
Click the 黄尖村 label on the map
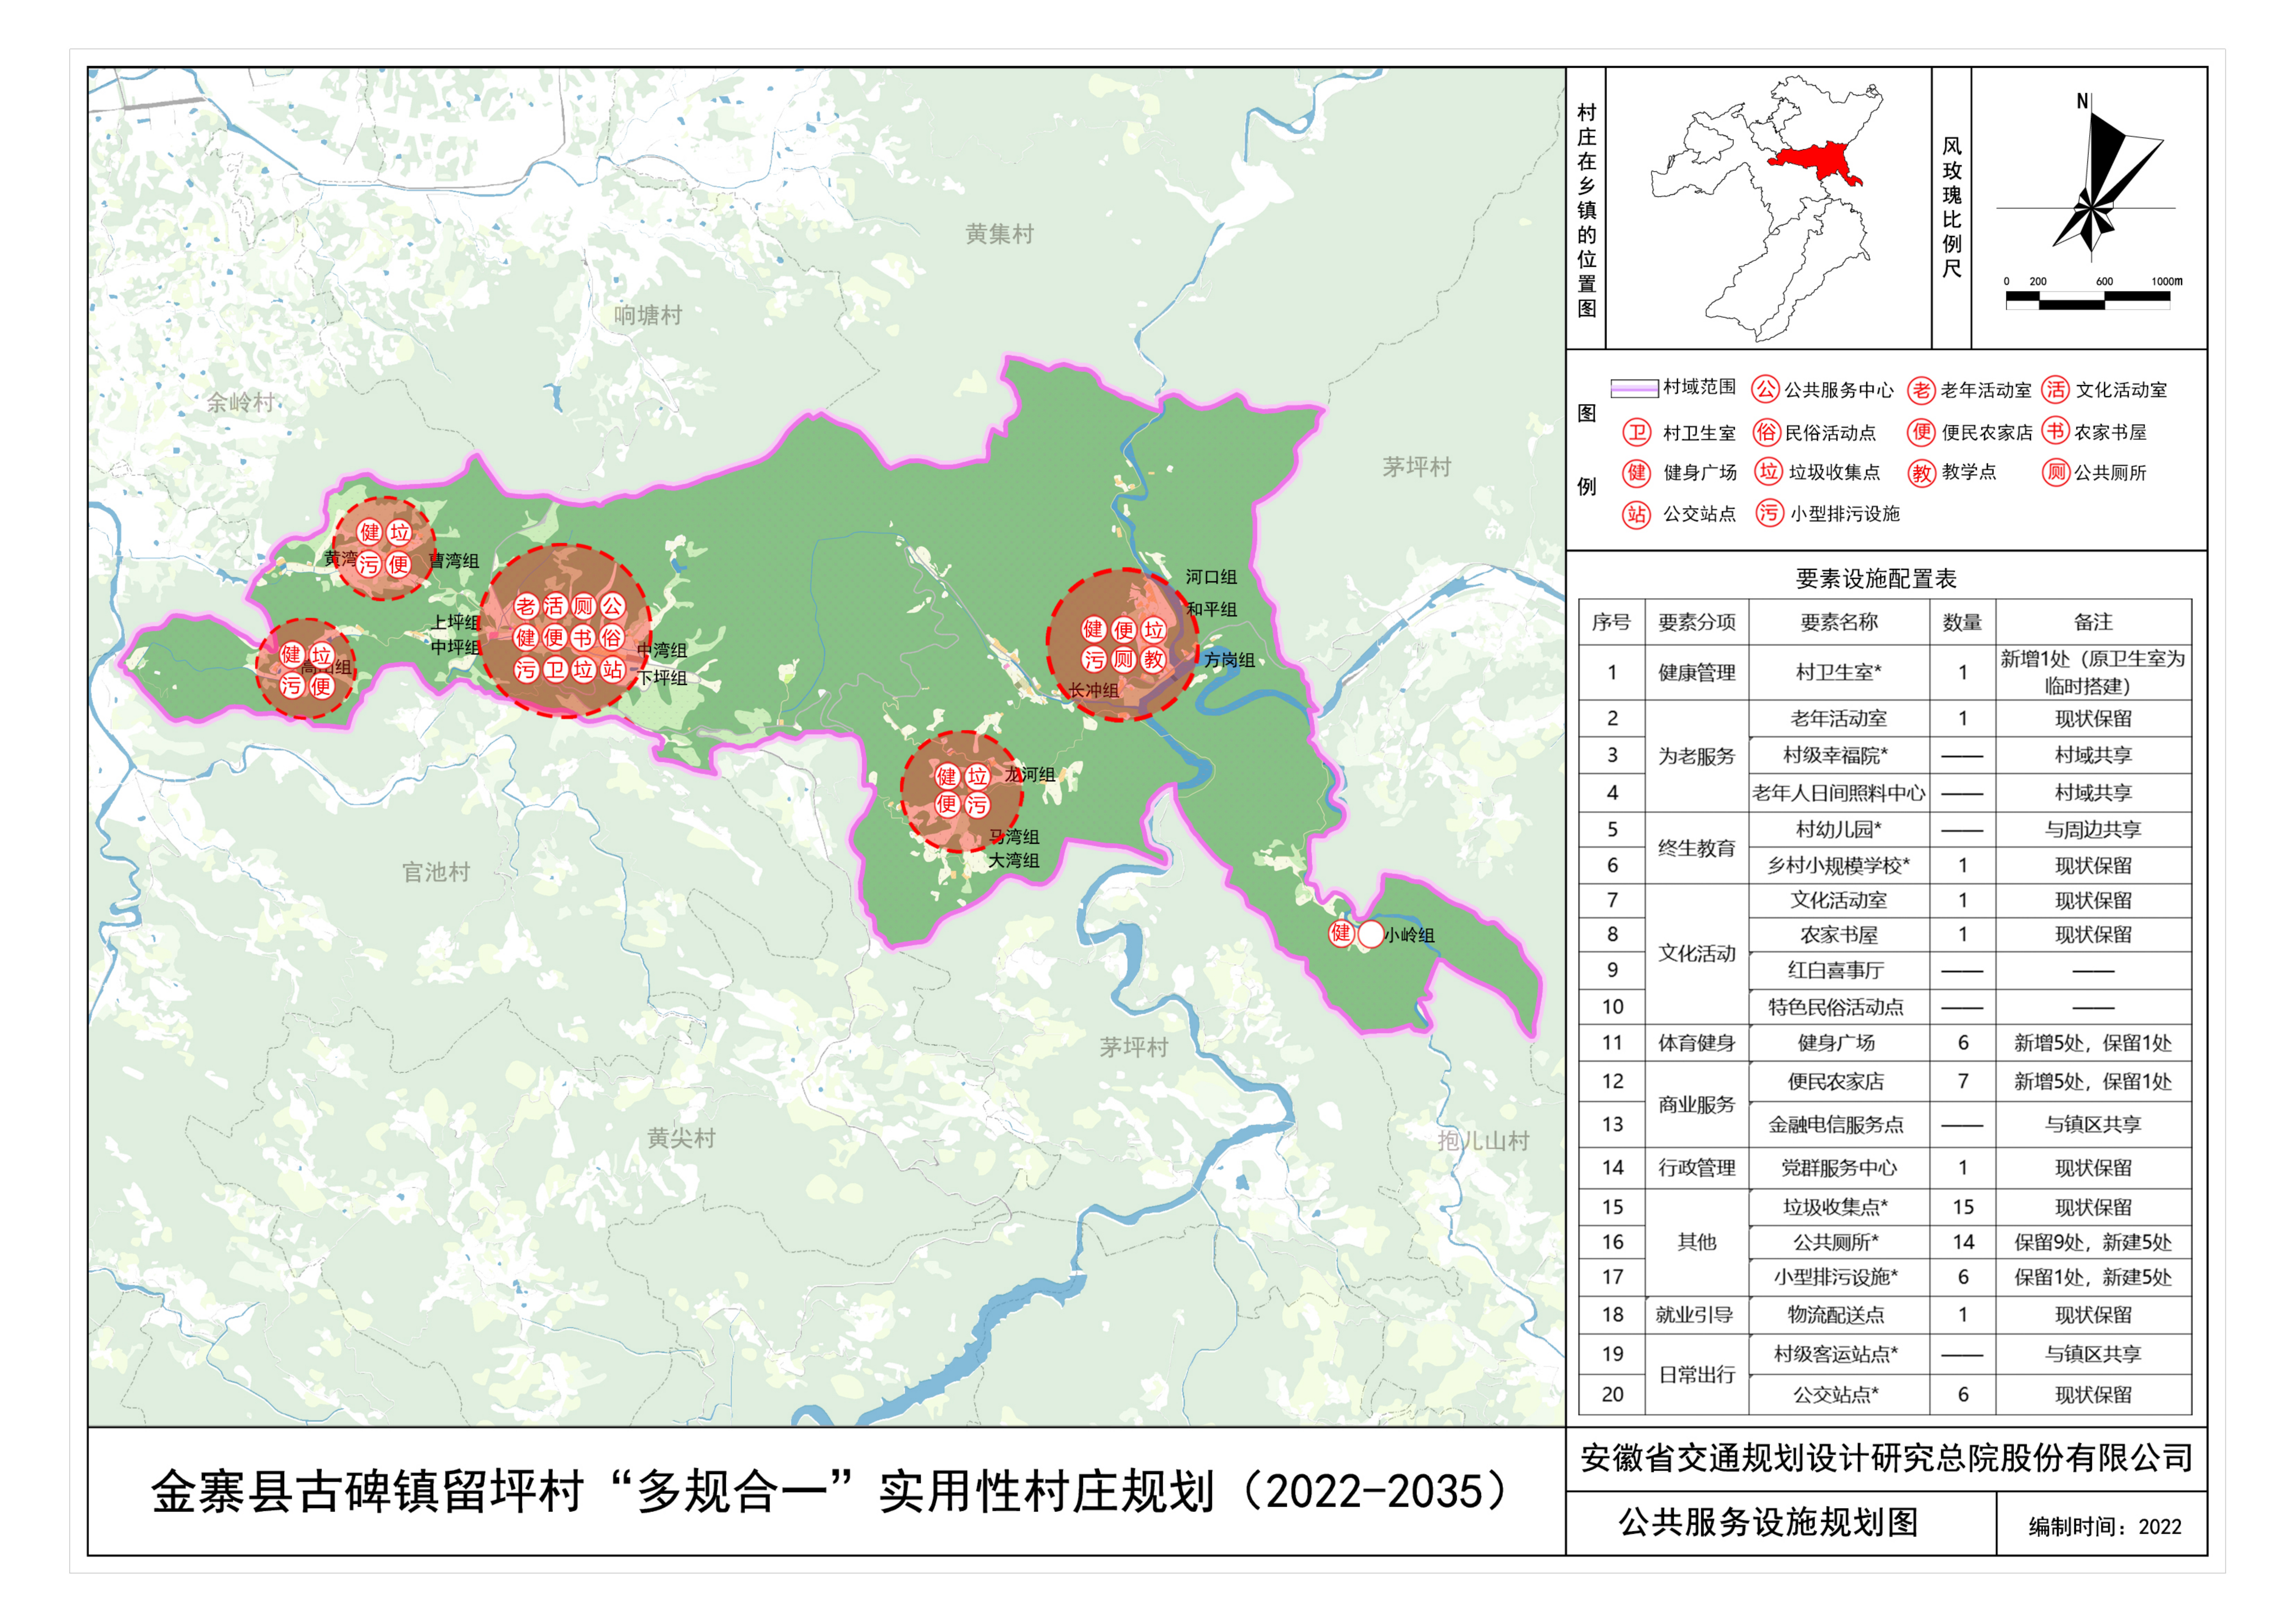tap(681, 1138)
